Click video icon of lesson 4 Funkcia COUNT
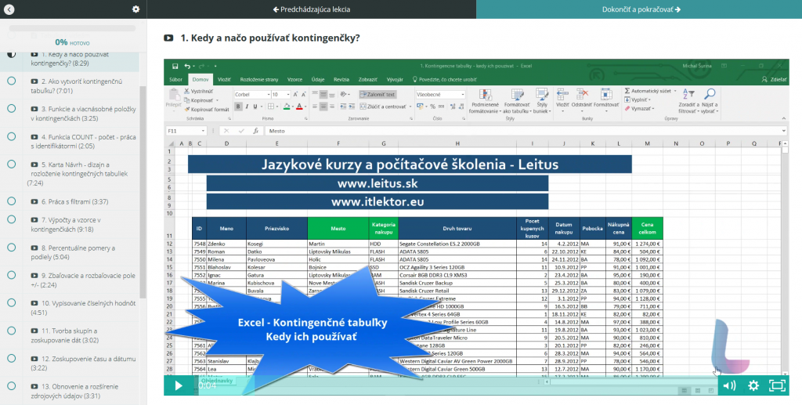This screenshot has width=802, height=405. [x=34, y=137]
